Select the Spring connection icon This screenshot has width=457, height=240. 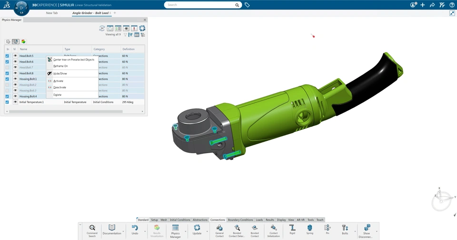tap(309, 230)
